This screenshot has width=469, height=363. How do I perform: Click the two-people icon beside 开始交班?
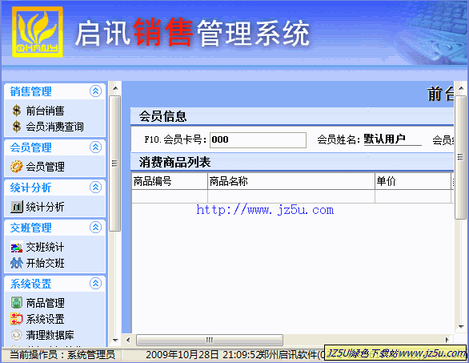coord(17,263)
